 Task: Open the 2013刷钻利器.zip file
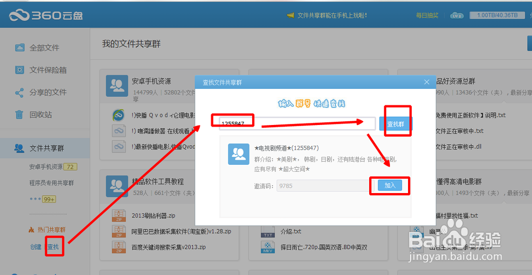point(153,215)
